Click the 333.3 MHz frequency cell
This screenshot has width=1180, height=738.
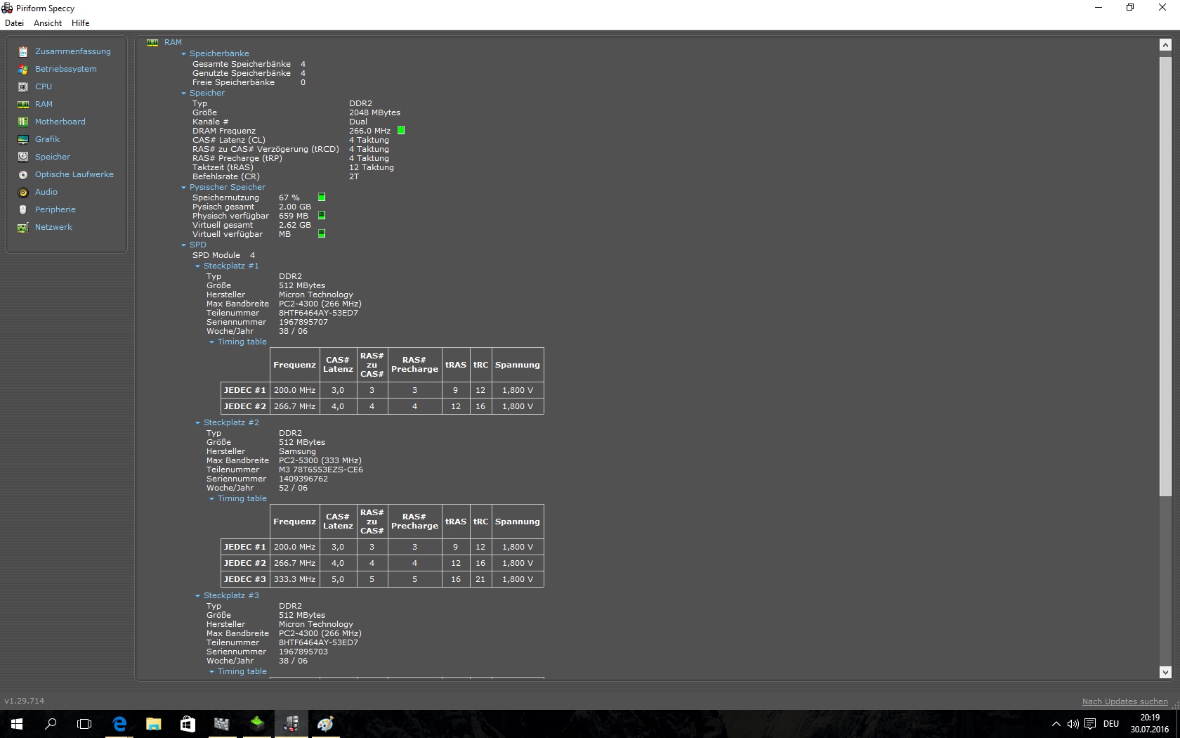coord(294,579)
